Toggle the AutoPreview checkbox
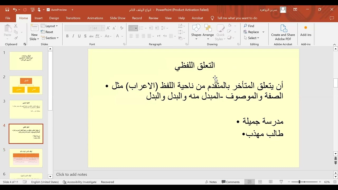Screen dimensions: 338x190 click(48, 10)
